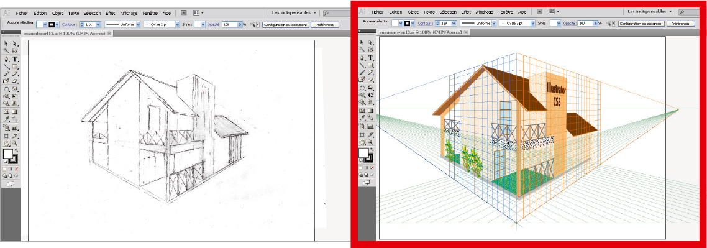This screenshot has width=707, height=248.
Task: Select the Eraser tool in left window
Action: point(15,80)
